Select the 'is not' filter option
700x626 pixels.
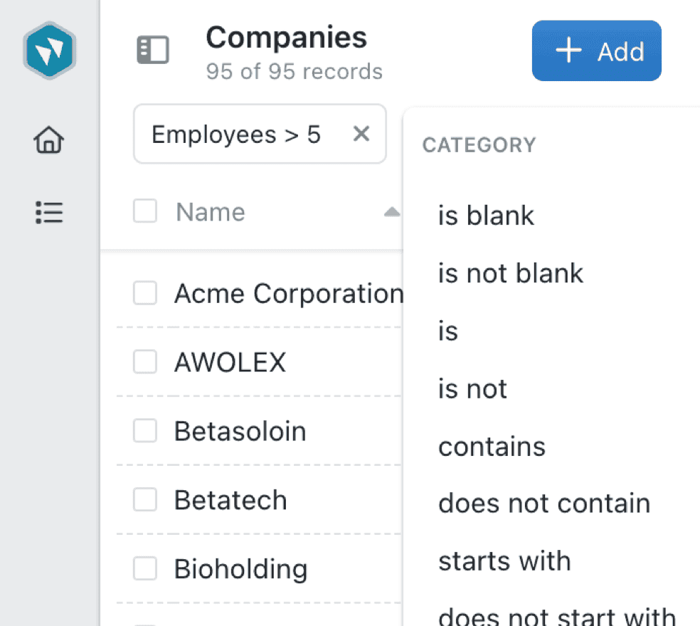click(x=472, y=388)
